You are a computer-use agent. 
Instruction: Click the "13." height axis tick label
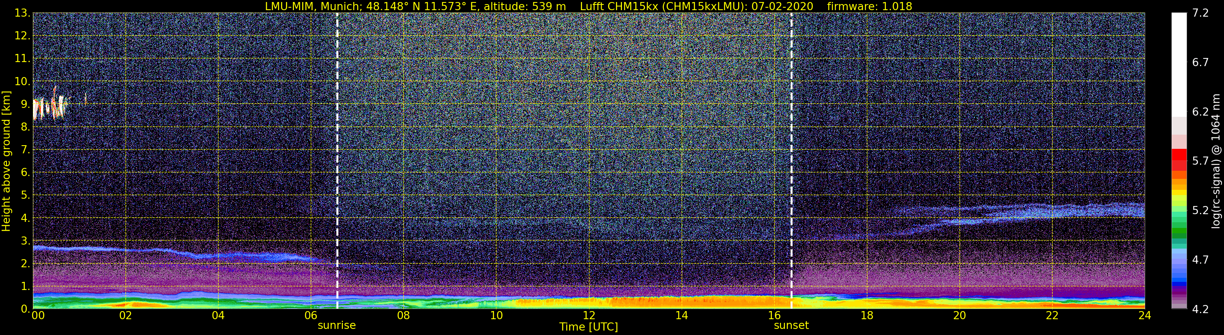click(x=22, y=13)
